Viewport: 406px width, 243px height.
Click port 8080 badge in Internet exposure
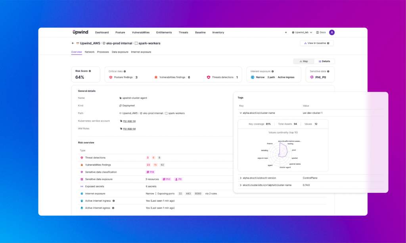198,194
